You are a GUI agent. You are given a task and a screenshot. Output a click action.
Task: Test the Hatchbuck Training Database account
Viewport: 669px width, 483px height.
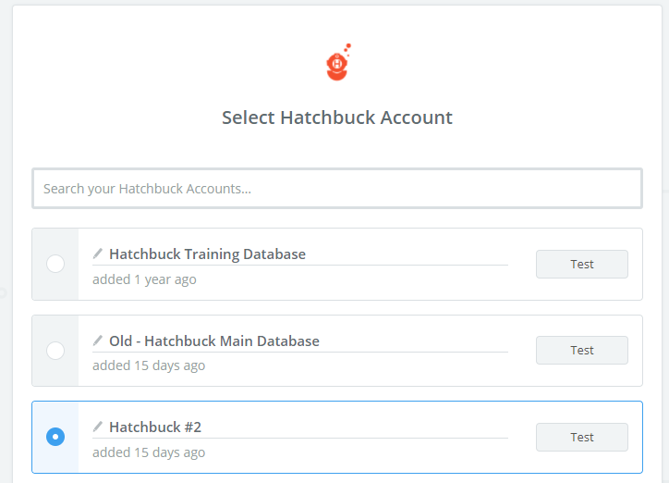click(x=582, y=264)
